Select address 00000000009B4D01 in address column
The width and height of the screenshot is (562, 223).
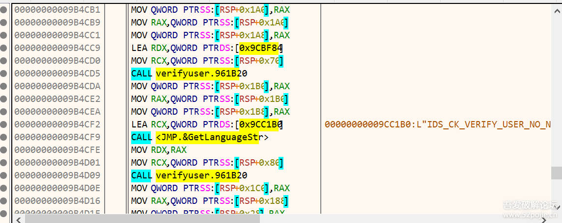57,163
